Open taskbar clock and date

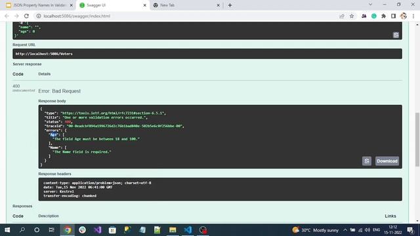pos(393,230)
